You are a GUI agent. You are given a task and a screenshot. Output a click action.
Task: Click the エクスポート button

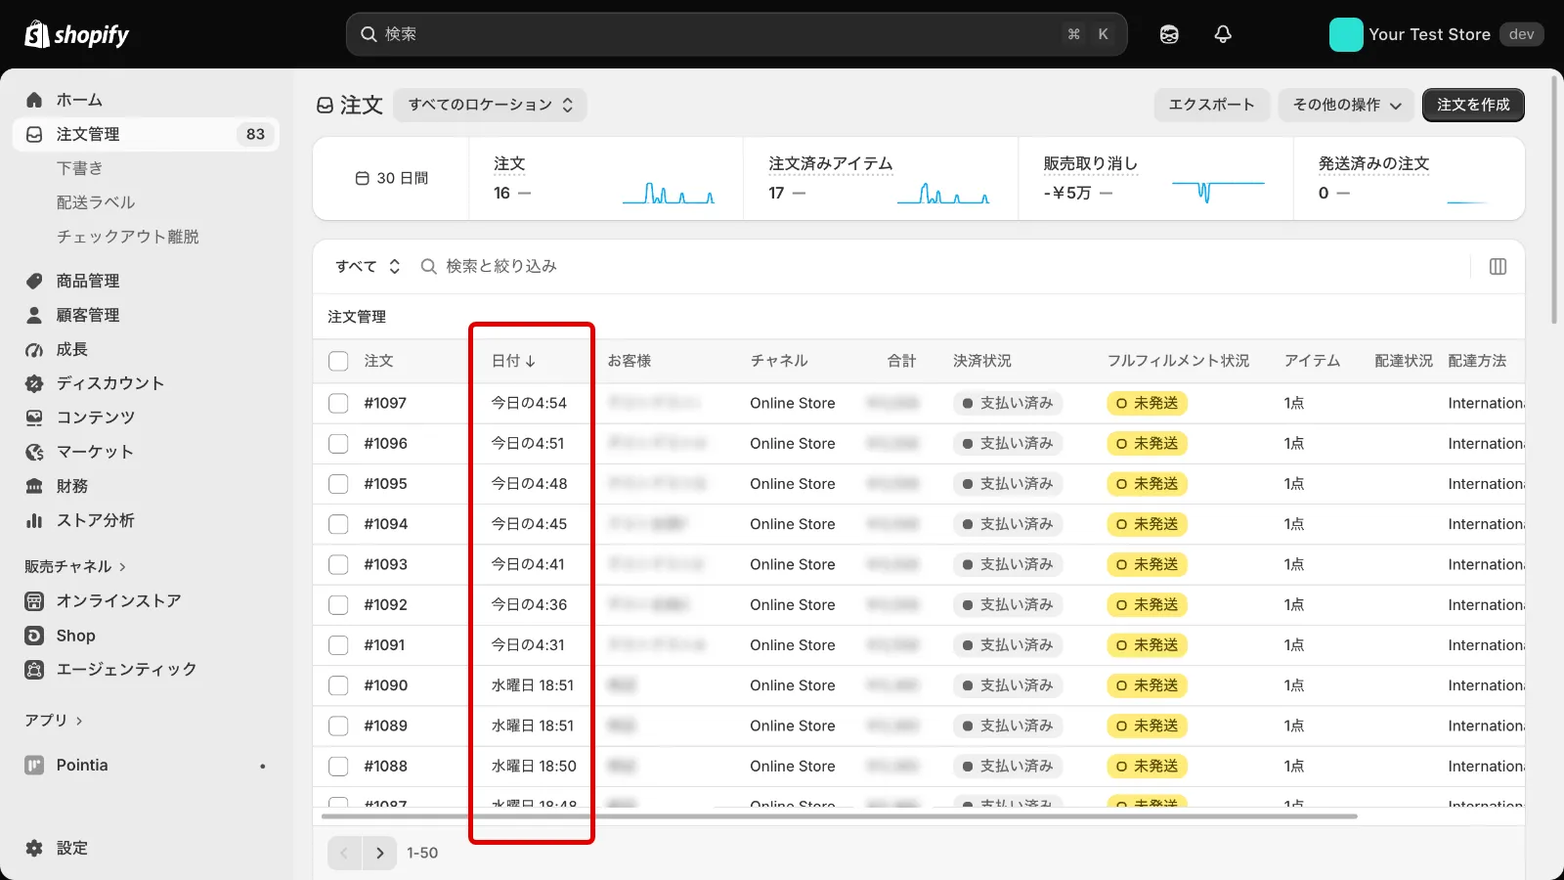click(1211, 105)
